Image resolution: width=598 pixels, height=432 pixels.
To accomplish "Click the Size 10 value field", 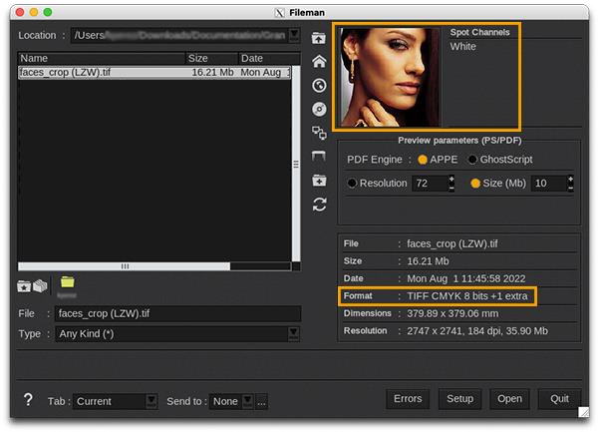I will point(549,184).
